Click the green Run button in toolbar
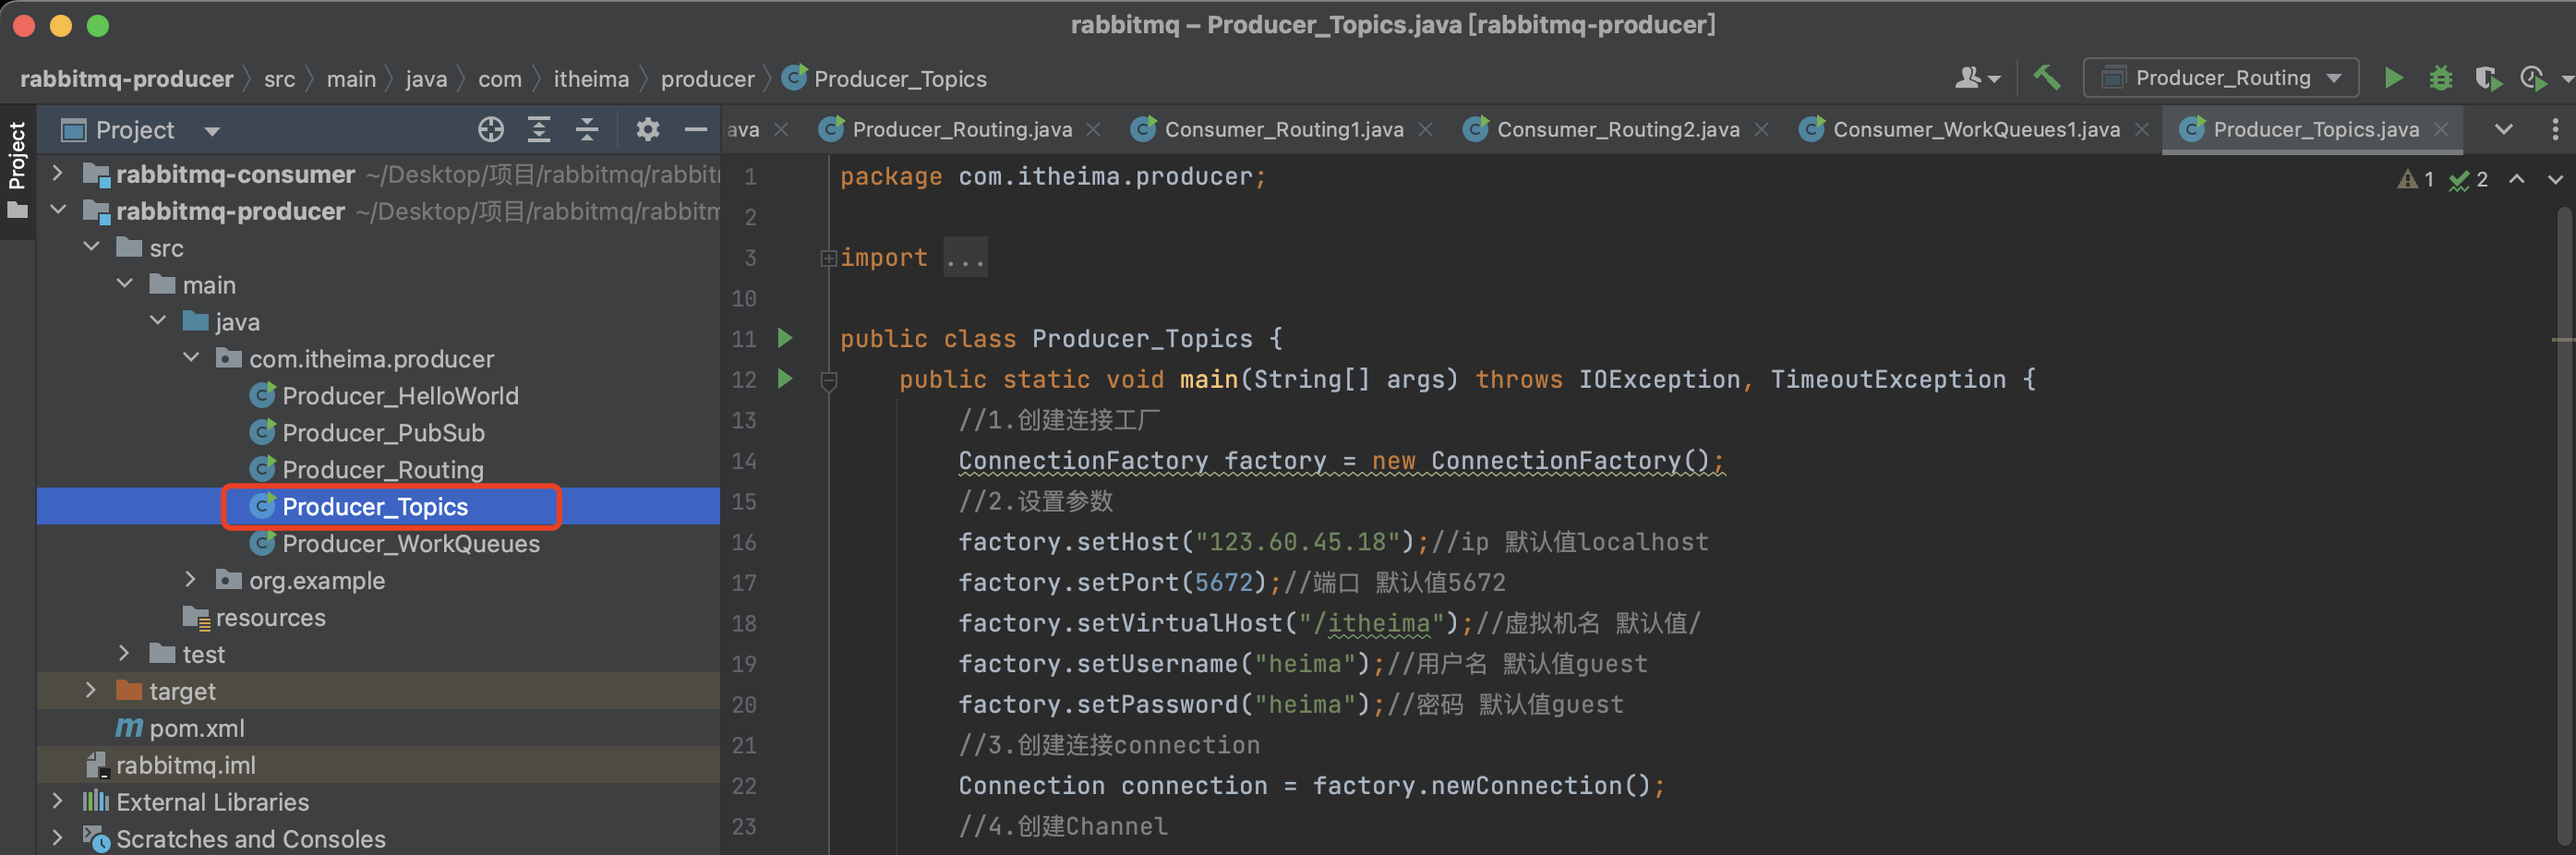Image resolution: width=2576 pixels, height=855 pixels. click(2393, 78)
